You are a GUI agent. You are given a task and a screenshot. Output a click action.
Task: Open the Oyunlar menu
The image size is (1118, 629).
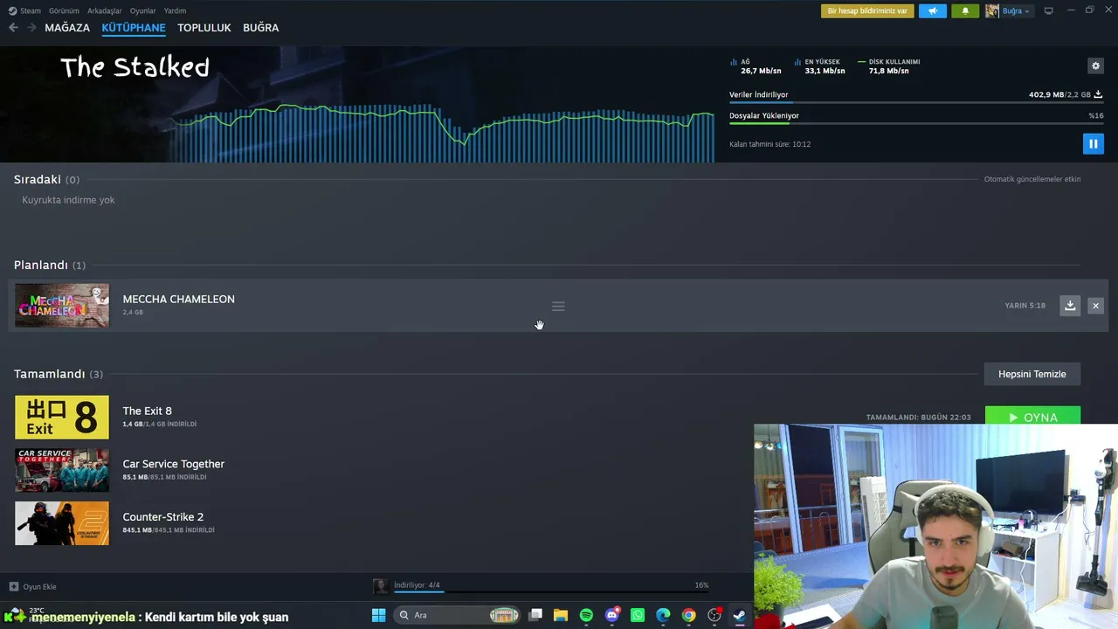click(142, 10)
